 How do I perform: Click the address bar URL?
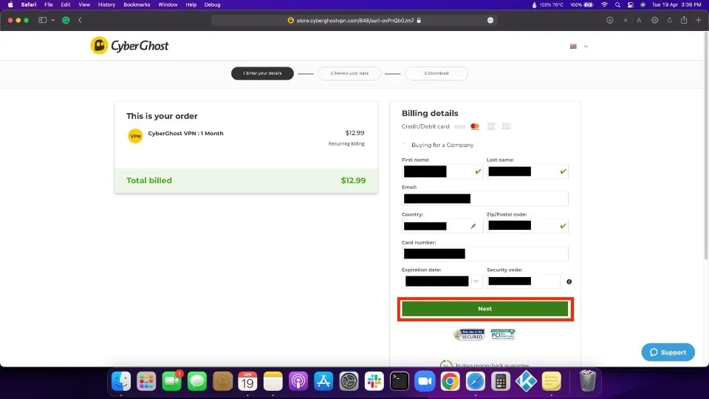[355, 21]
